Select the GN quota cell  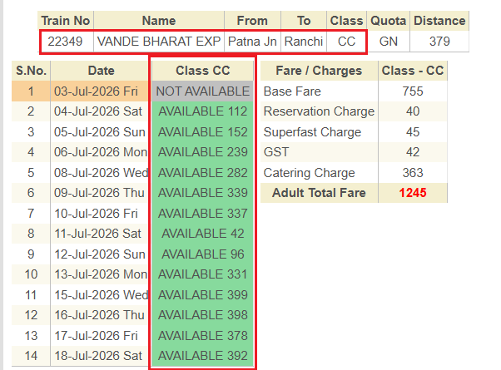(x=388, y=42)
